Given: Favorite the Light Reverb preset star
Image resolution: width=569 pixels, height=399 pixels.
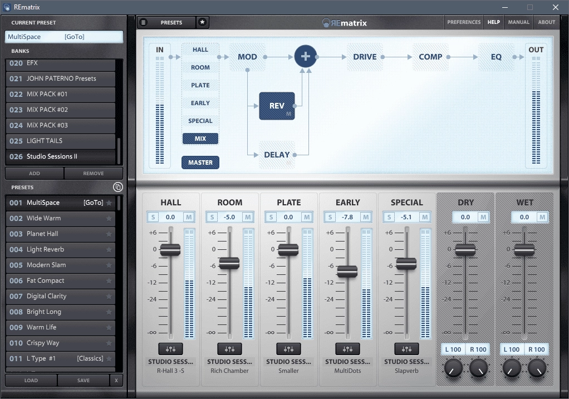Looking at the screenshot, I should pos(109,249).
